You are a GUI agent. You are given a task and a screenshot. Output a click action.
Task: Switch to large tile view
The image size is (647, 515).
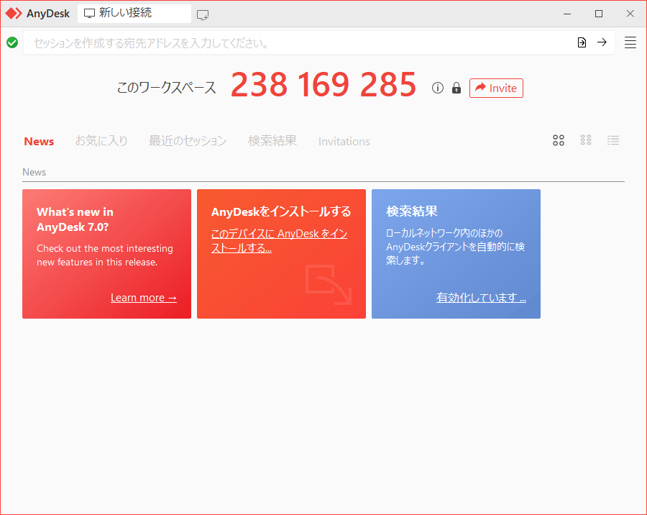[x=559, y=140]
